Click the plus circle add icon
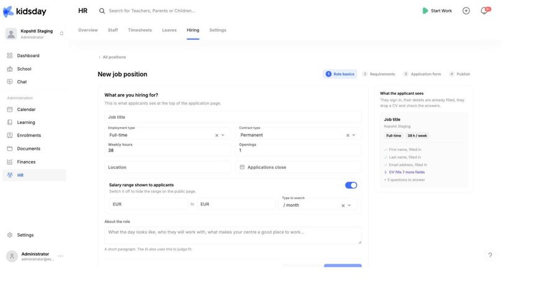The image size is (558, 299). 466,11
